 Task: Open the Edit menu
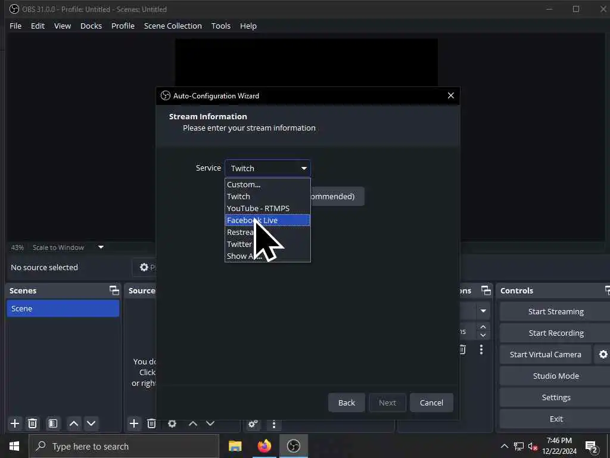coord(38,26)
